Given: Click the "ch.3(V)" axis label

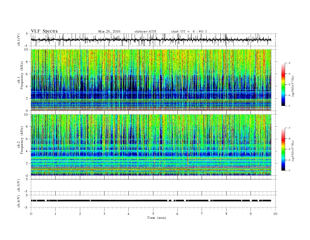Looking at the screenshot, I should [x=19, y=185].
